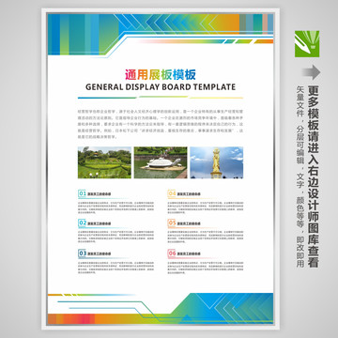Click the 04 numbered section badge
Image resolution: width=338 pixels, height=338 pixels.
172,193
